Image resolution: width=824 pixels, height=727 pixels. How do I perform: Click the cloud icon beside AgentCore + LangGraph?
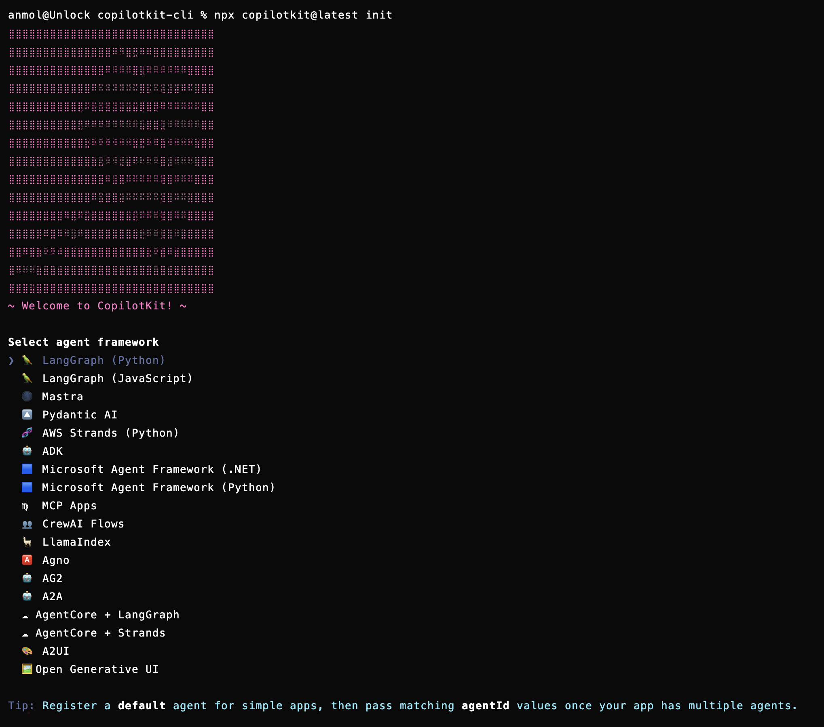click(25, 616)
